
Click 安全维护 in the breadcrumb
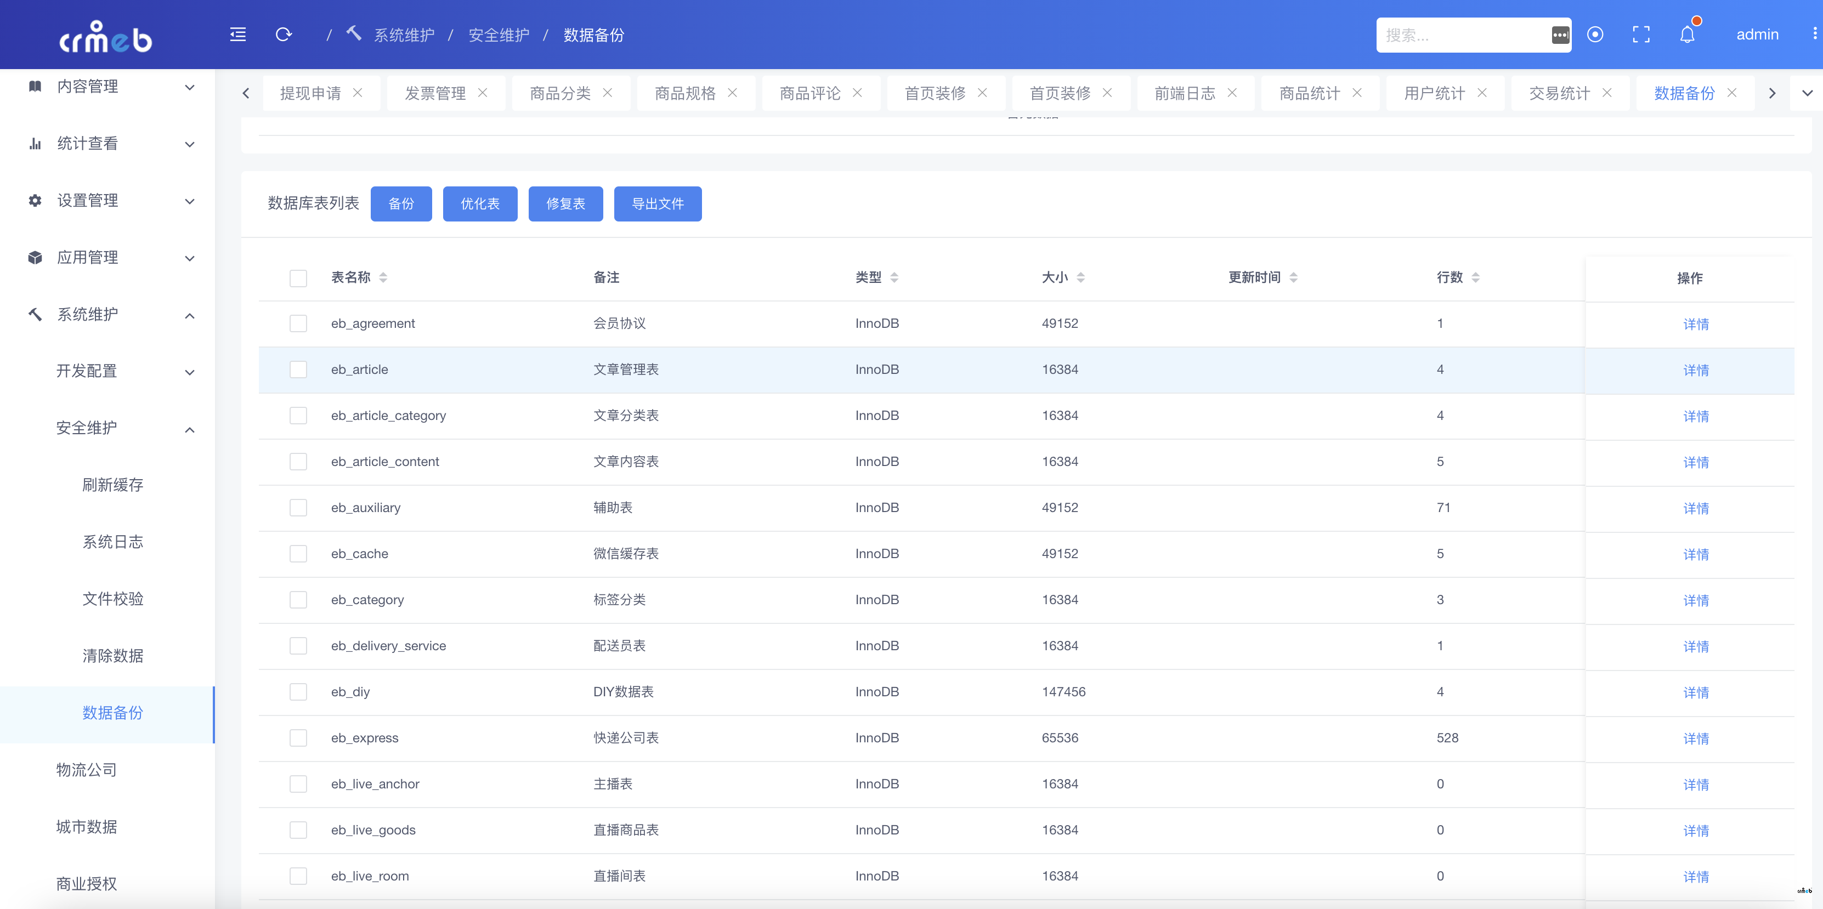(x=499, y=35)
